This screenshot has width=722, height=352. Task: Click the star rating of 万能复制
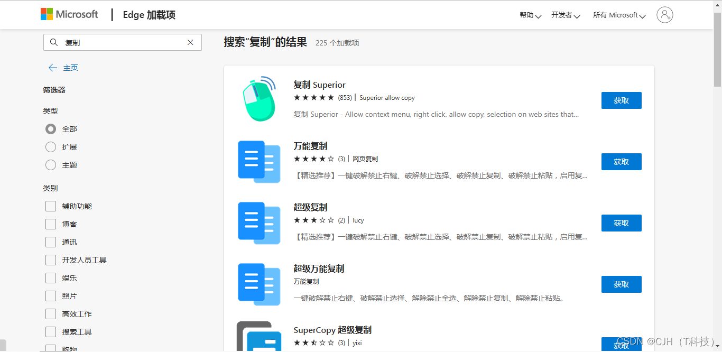pos(314,159)
